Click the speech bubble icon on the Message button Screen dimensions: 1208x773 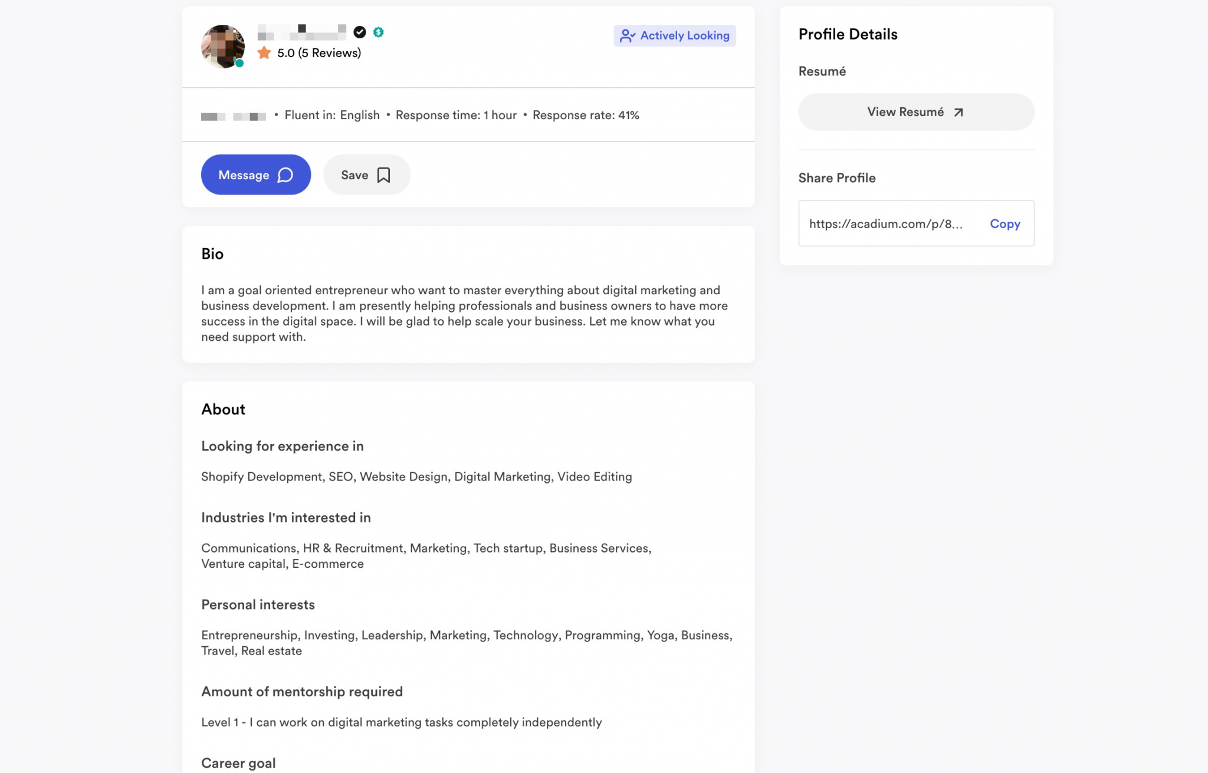coord(284,175)
